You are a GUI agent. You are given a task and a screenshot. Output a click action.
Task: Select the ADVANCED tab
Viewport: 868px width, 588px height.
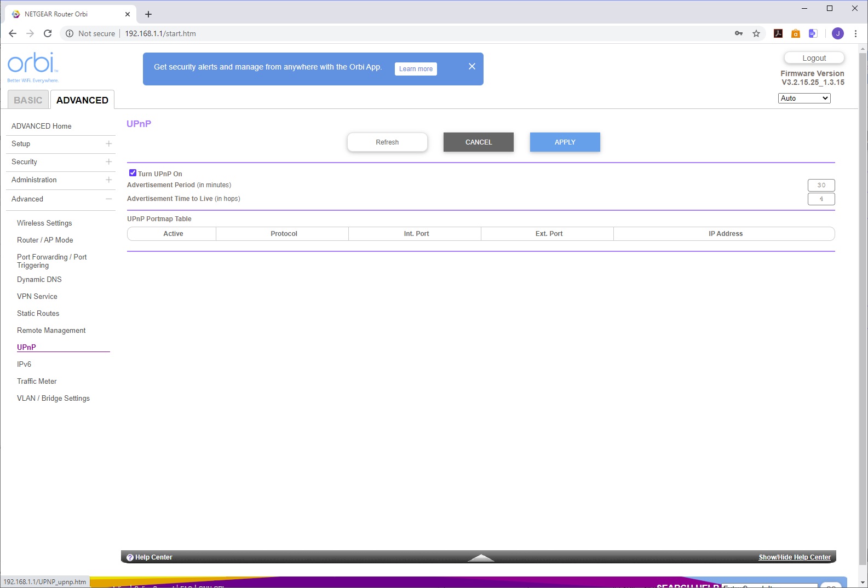(82, 100)
